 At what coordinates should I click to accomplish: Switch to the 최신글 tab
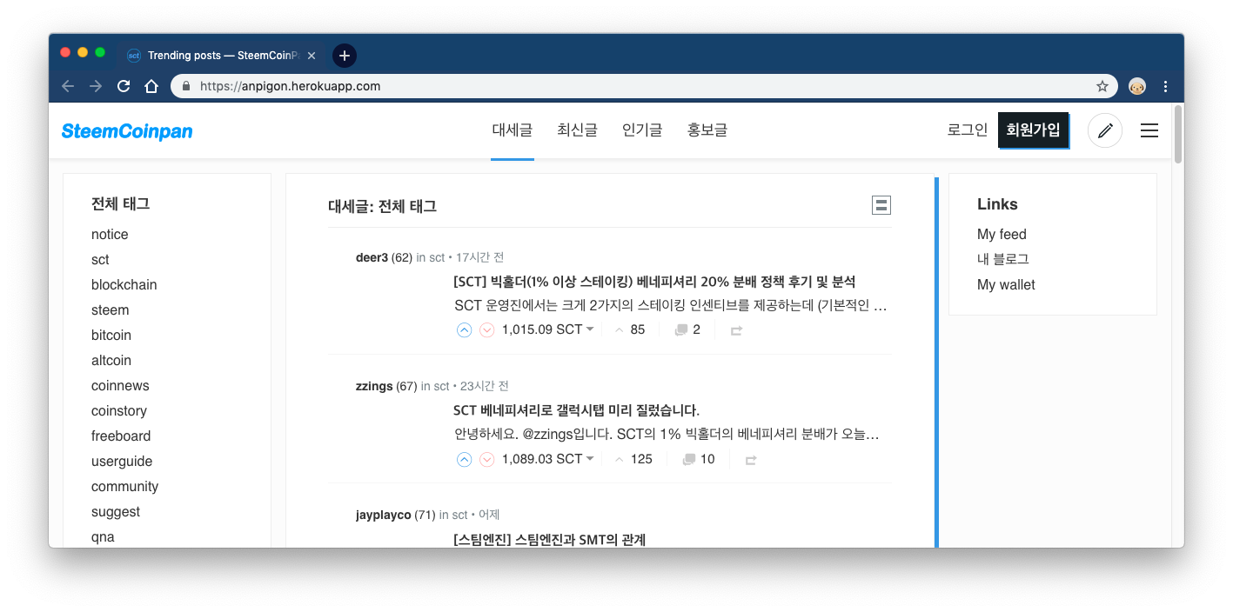[577, 130]
